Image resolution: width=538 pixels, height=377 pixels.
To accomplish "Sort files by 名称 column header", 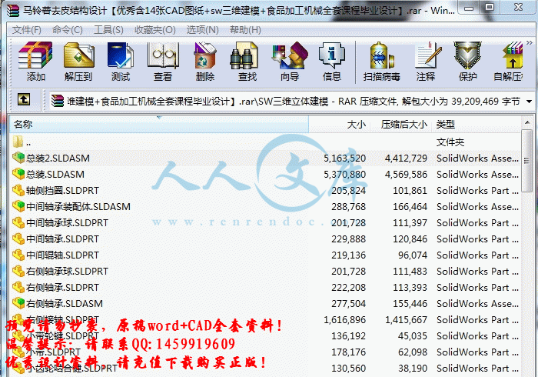I will point(23,124).
